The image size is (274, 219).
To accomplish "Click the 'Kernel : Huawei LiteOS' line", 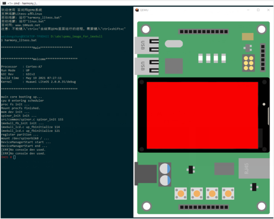I will (38, 82).
